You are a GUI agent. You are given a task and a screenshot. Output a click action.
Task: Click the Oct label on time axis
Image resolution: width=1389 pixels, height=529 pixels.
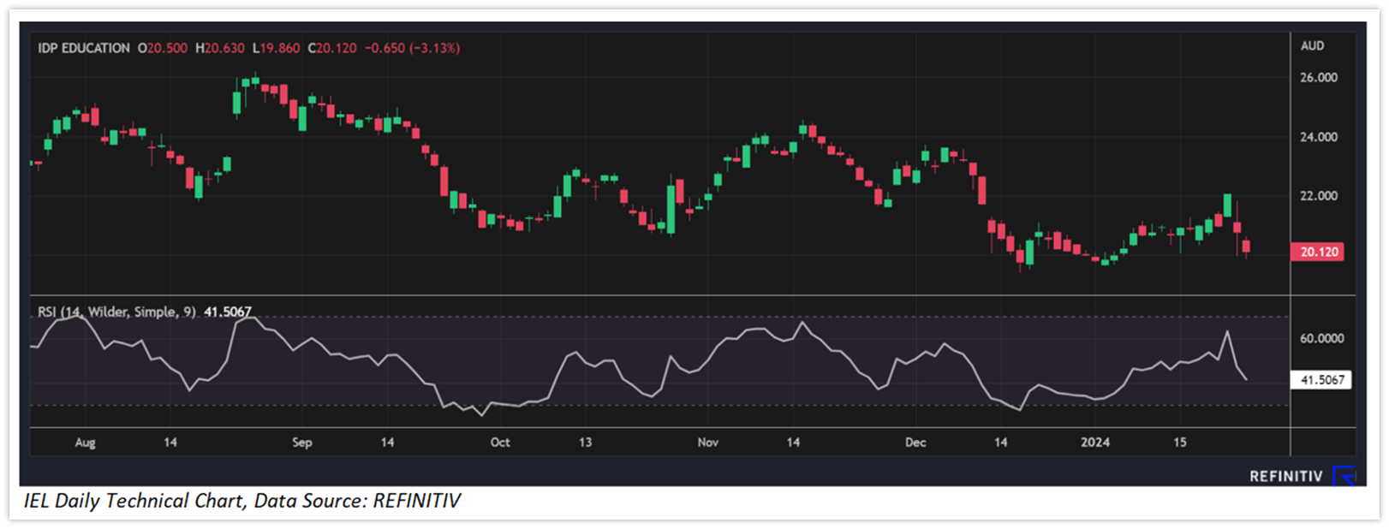(x=500, y=443)
